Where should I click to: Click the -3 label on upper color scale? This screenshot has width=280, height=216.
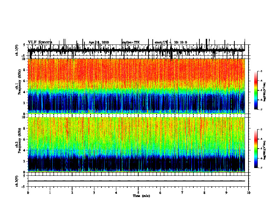coord(261,71)
